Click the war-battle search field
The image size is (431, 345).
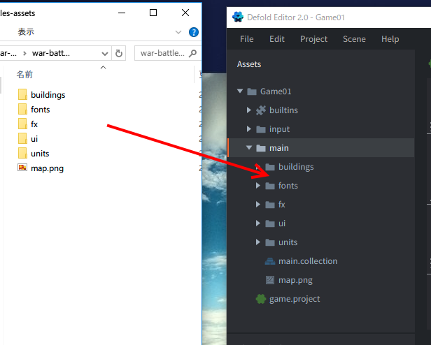tap(165, 53)
